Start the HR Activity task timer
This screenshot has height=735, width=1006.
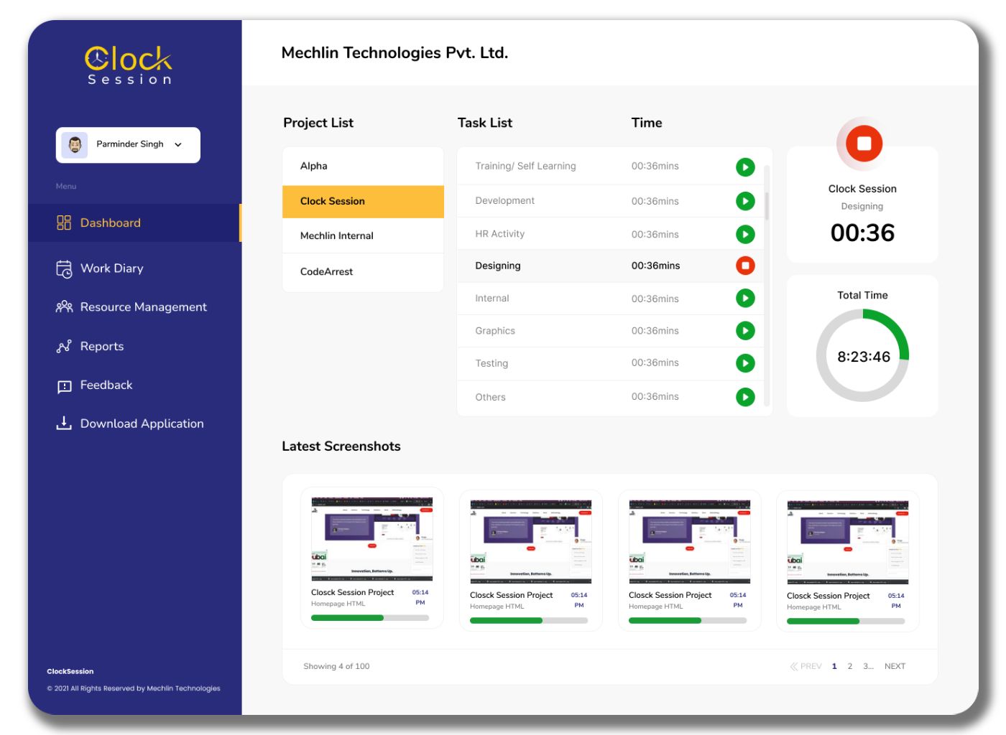click(x=745, y=233)
